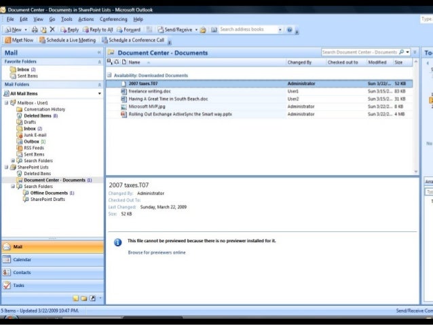The width and height of the screenshot is (433, 325).
Task: Switch to the Mail pane button
Action: tap(52, 246)
